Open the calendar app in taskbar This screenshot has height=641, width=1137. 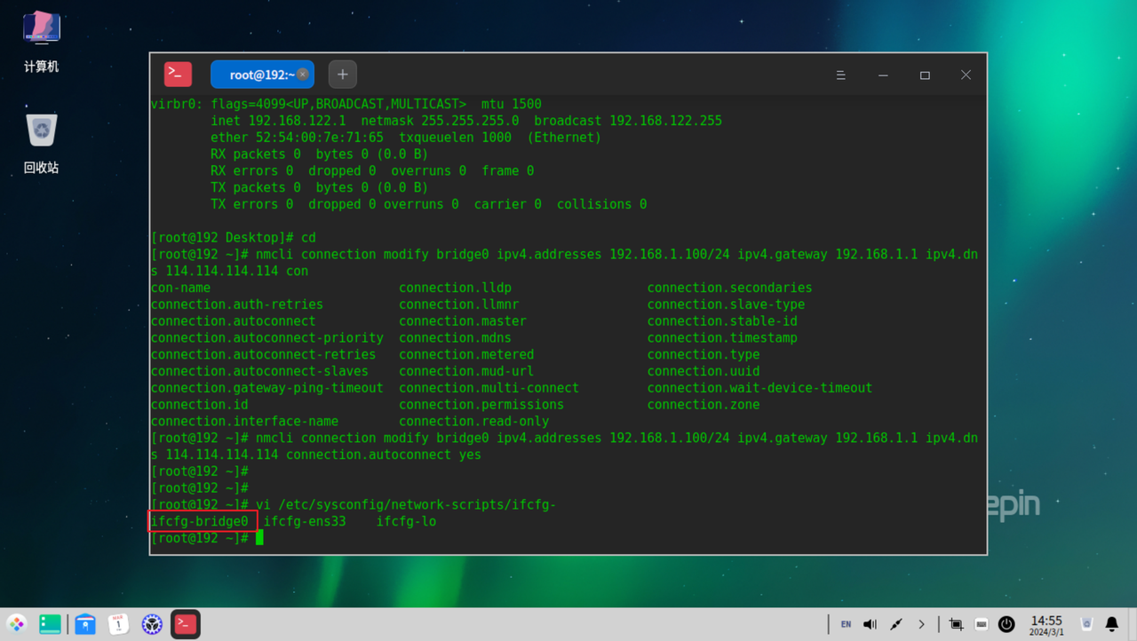coord(119,624)
